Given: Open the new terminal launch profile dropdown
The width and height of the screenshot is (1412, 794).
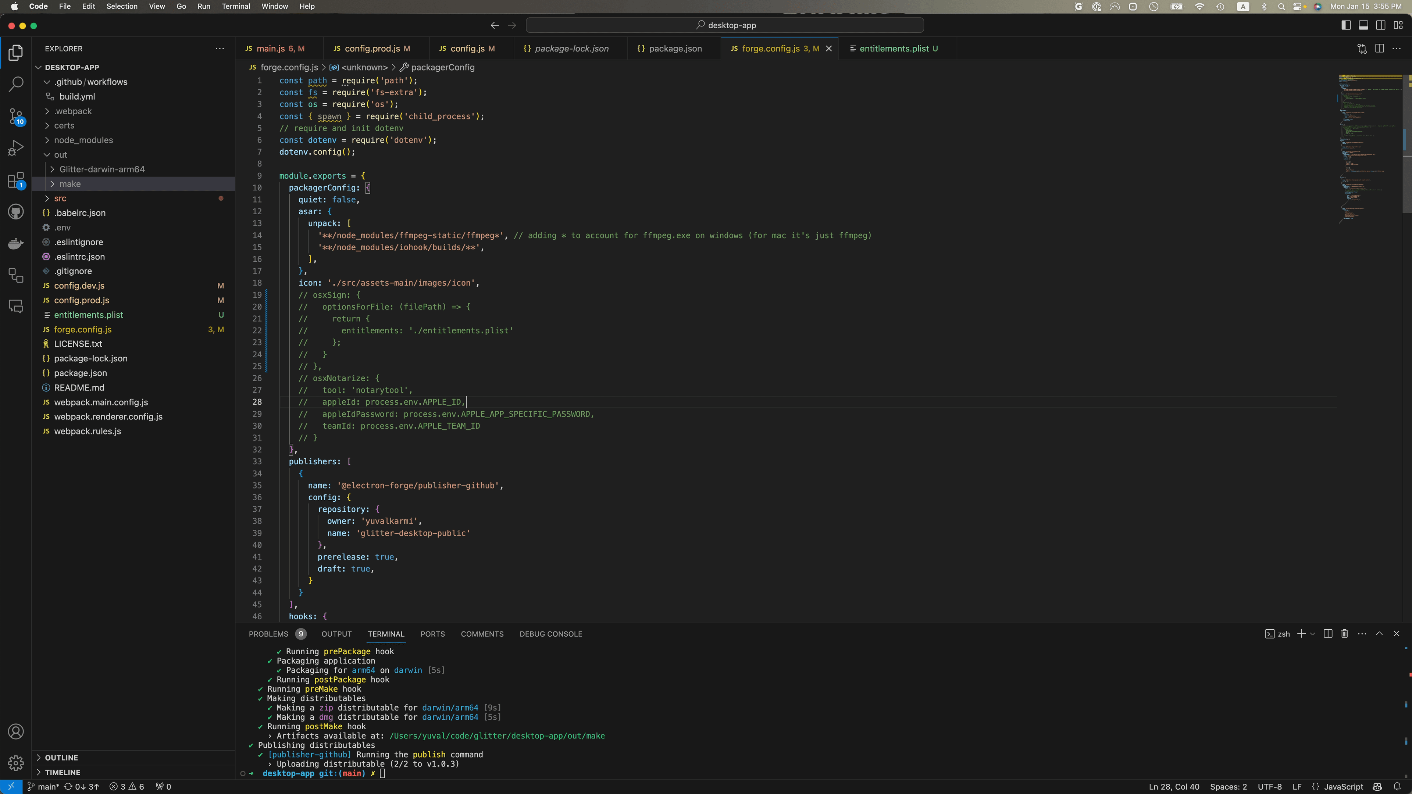Looking at the screenshot, I should click(1312, 633).
